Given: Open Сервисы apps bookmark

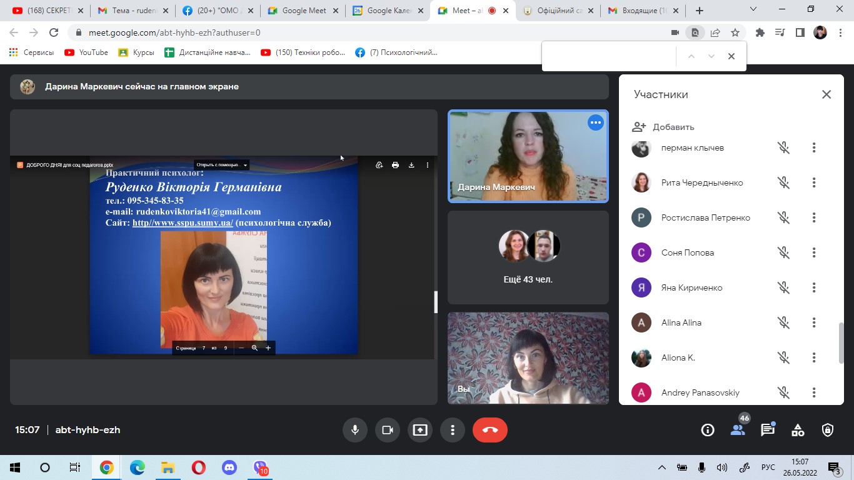Looking at the screenshot, I should tap(32, 52).
